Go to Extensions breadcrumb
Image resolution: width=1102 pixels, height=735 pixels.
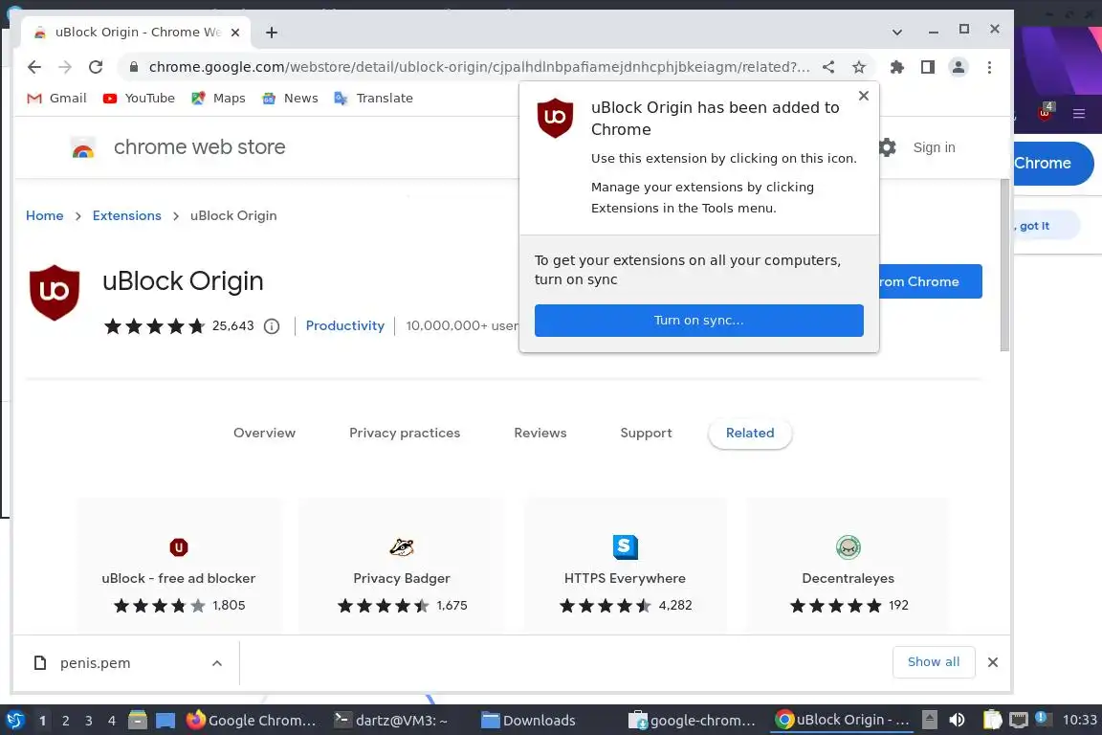(126, 215)
